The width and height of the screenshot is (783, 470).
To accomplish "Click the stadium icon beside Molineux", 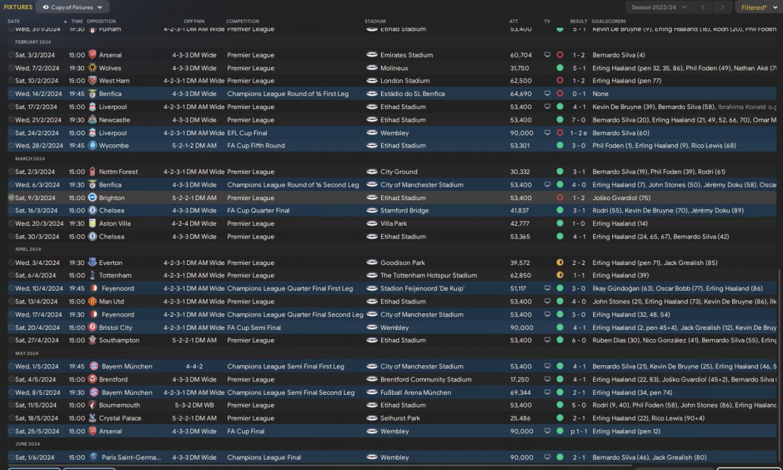I will (x=371, y=68).
